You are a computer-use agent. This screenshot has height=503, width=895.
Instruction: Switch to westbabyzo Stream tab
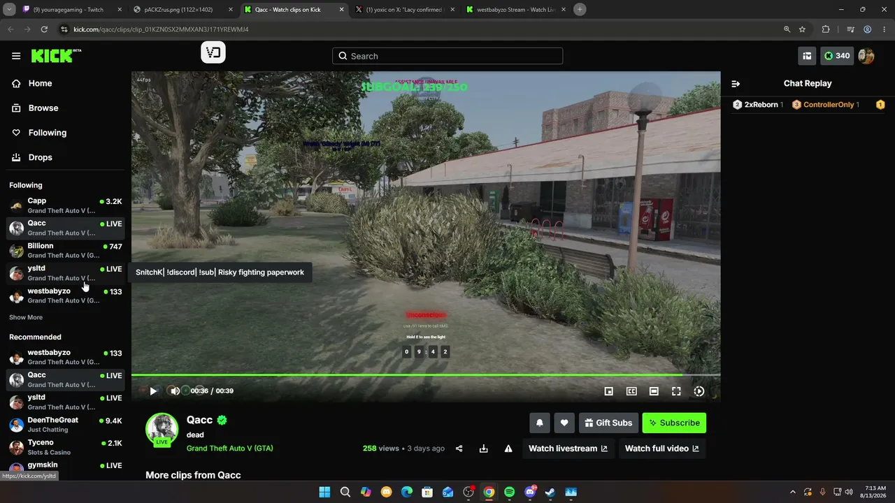pyautogui.click(x=516, y=10)
